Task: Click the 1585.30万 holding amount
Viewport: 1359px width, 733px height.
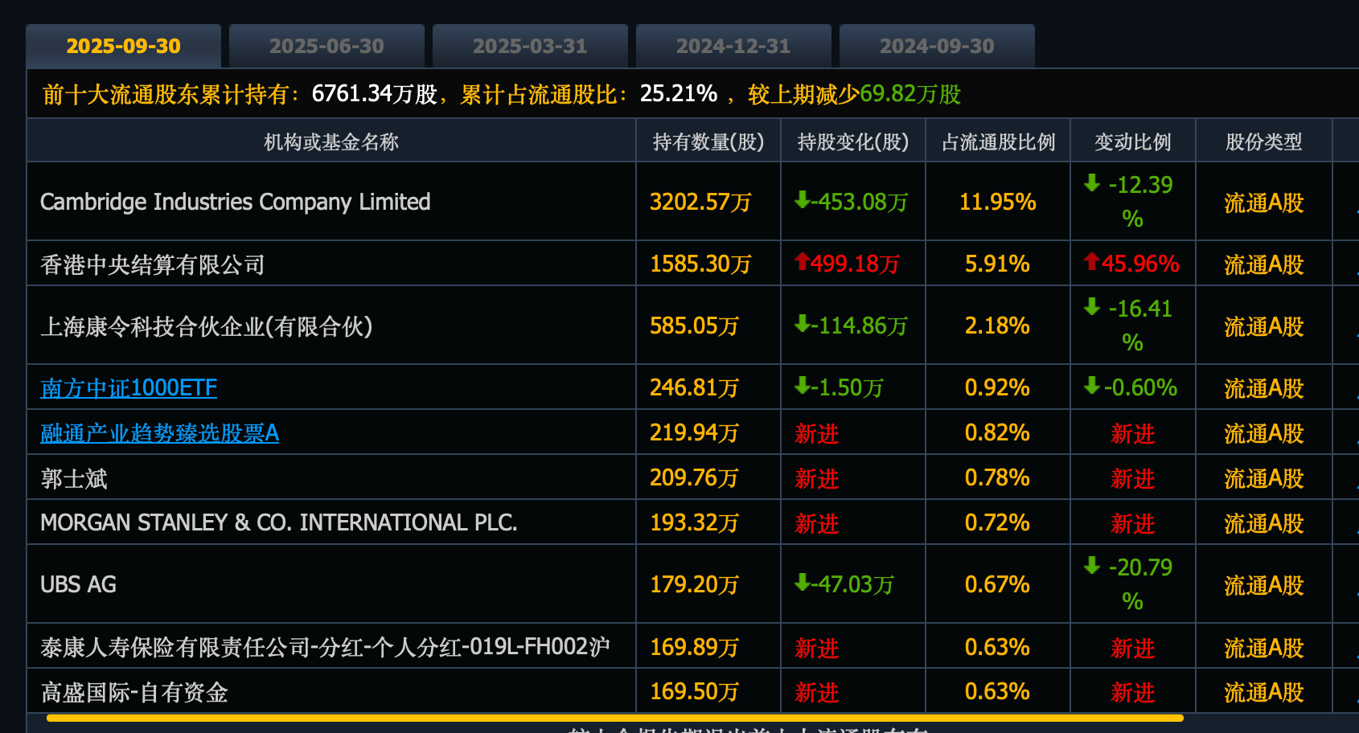Action: coord(700,264)
